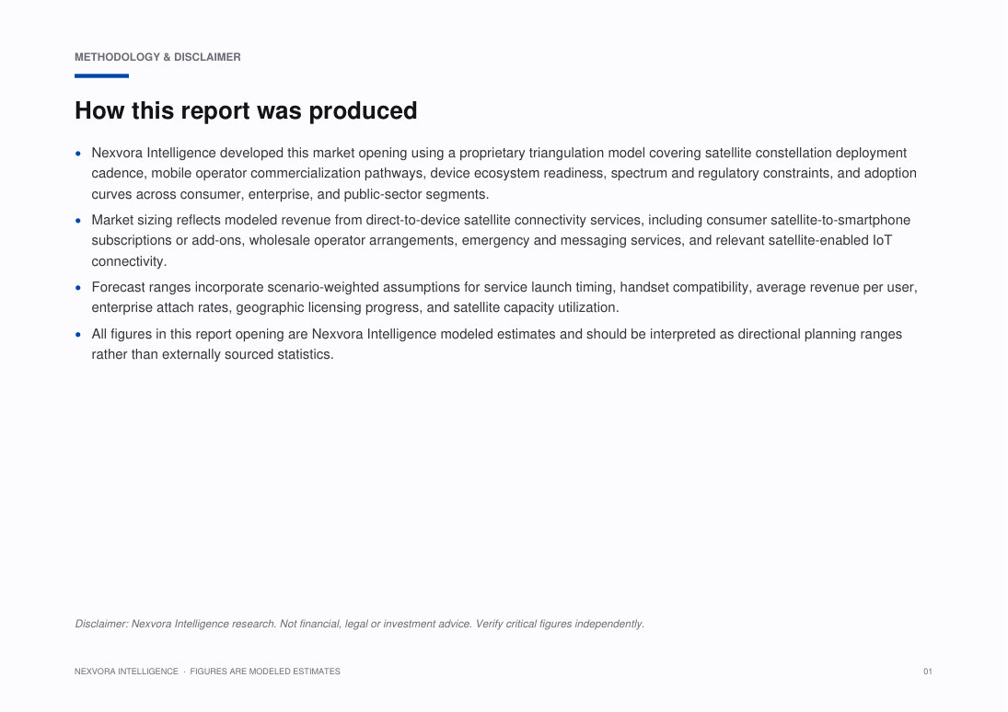Click the 'FIGURES ARE MODELED ESTIMATES' footer text
This screenshot has height=712, width=1008.
(x=265, y=672)
